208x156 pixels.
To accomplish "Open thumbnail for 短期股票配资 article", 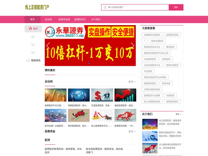I will click(x=79, y=95).
